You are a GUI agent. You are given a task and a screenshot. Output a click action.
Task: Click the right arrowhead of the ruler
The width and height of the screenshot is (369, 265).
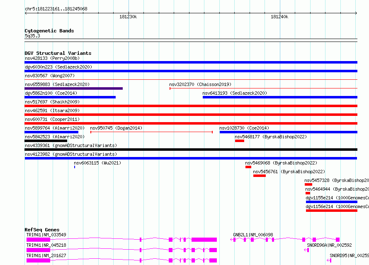point(356,13)
